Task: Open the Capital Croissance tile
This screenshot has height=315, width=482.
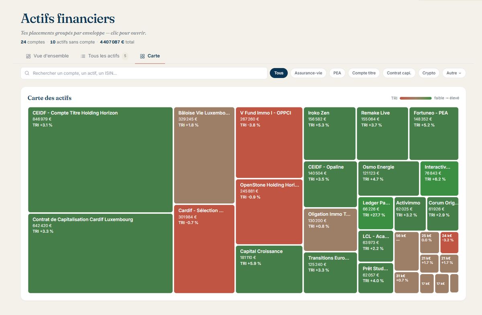Action: pyautogui.click(x=269, y=270)
